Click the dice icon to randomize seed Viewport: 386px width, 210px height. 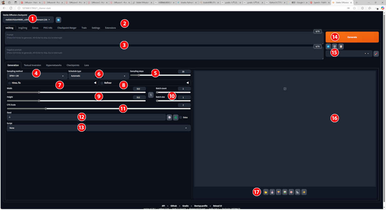coord(169,117)
